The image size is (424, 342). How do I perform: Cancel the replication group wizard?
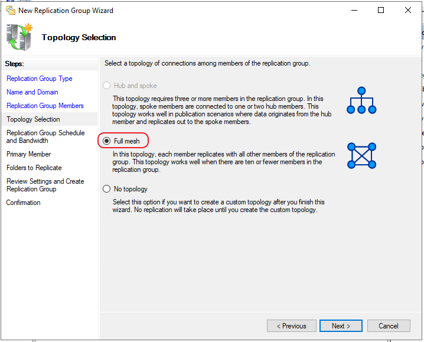tap(389, 326)
